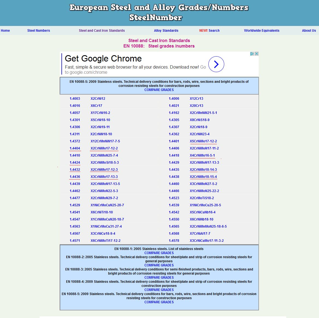Open Steel and Cast Iron Standards menu
This screenshot has height=318, width=319.
102,31
